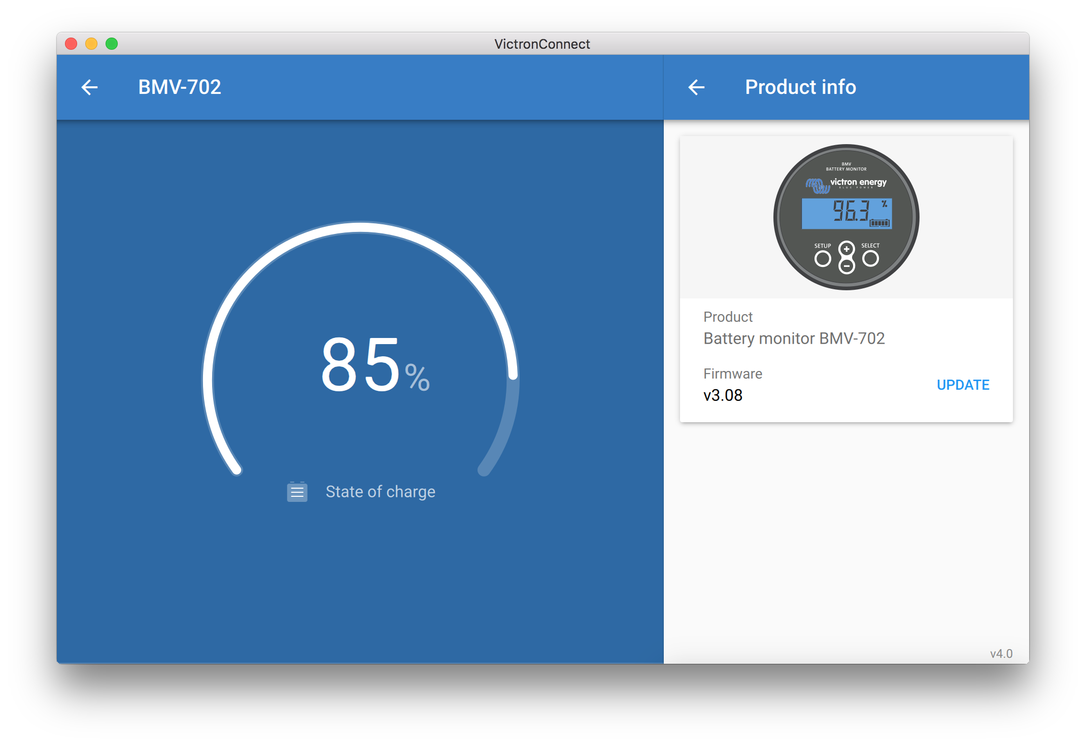Click the v4.0 app version label
Screen dimensions: 1086x745
coord(1001,654)
